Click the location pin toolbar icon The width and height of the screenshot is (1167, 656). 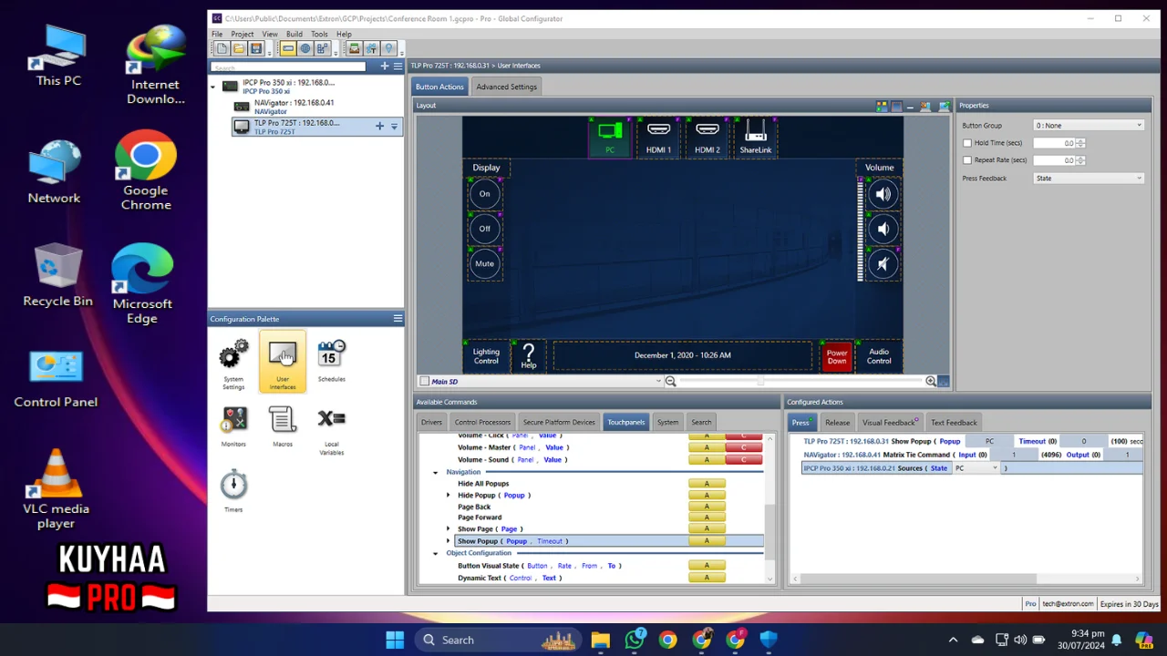point(389,48)
